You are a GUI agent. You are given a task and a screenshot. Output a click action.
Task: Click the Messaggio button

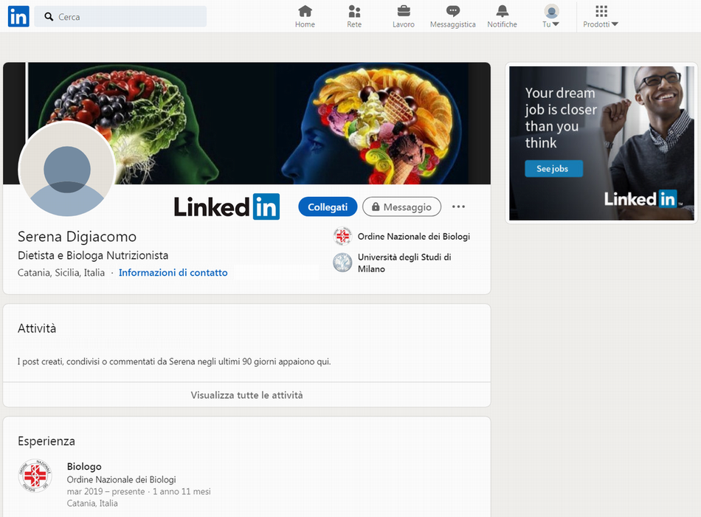coord(401,207)
